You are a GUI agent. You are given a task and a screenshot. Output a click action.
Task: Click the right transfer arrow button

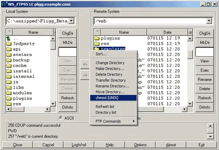85,75
